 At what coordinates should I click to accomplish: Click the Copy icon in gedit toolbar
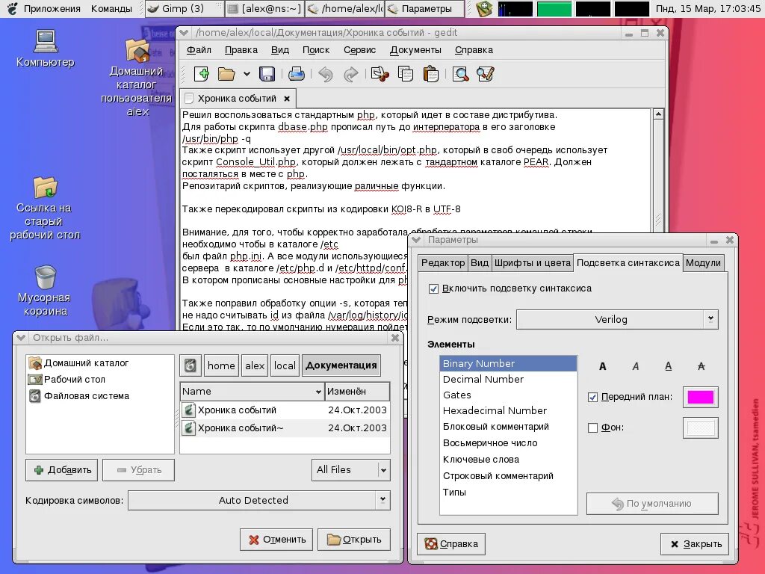406,74
